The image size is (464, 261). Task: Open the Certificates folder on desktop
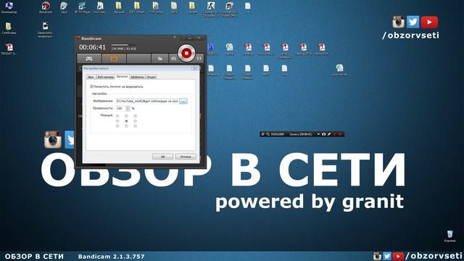[x=9, y=28]
